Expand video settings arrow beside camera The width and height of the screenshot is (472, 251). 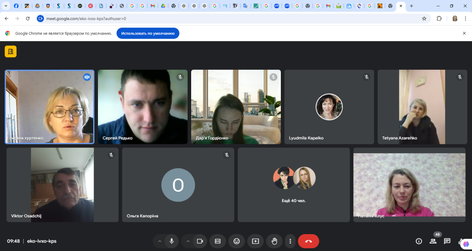coord(188,241)
